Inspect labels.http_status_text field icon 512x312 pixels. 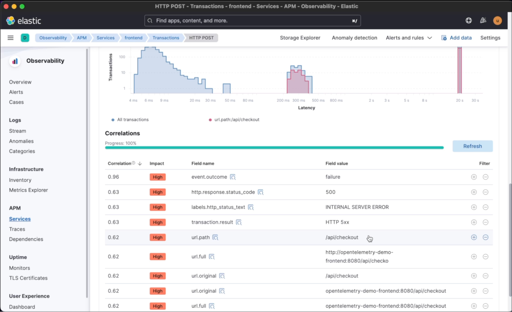coord(251,207)
